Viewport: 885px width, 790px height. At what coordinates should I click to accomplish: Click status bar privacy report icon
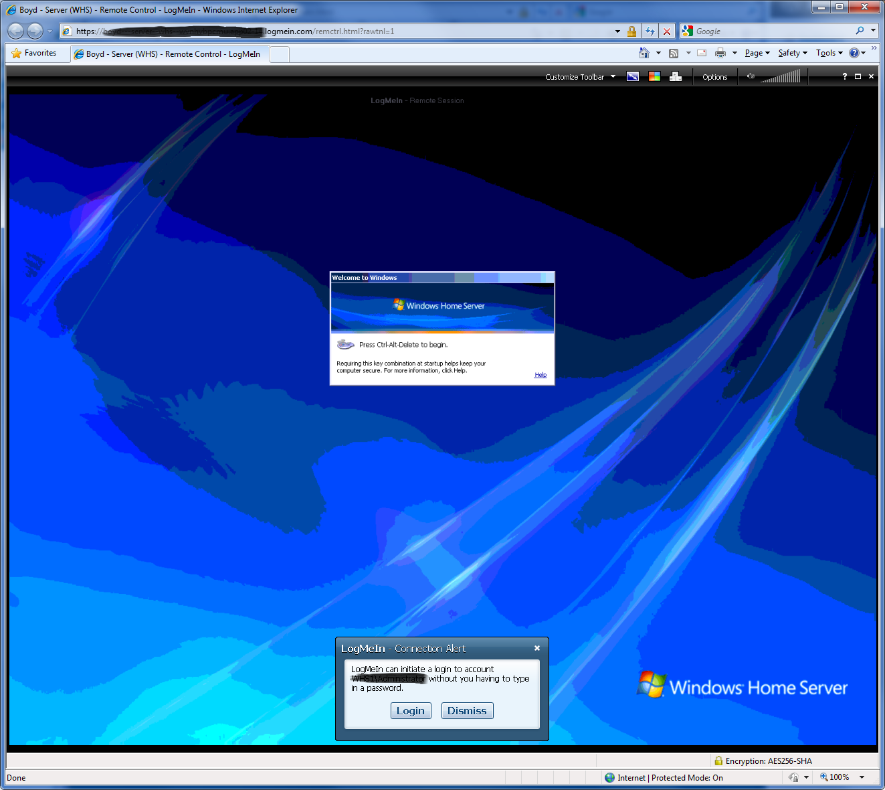(x=793, y=777)
